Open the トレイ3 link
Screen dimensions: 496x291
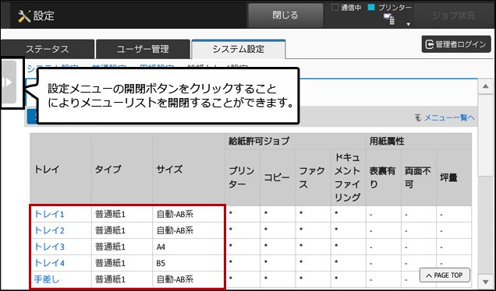coord(49,247)
